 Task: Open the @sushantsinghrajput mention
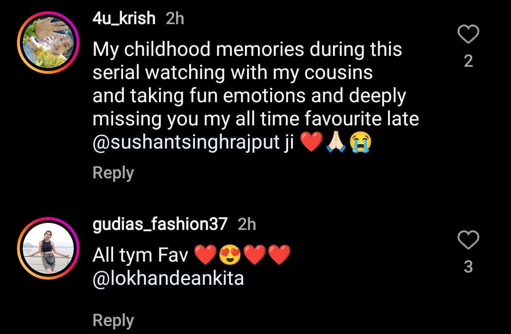click(186, 143)
